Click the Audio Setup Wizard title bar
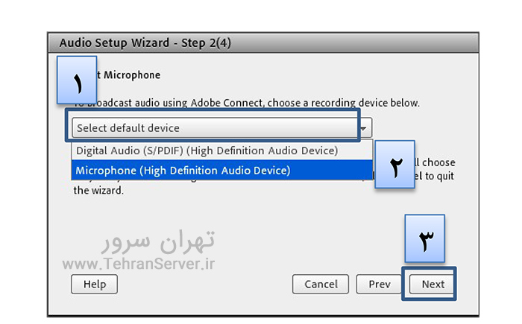Image resolution: width=522 pixels, height=324 pixels. point(145,43)
